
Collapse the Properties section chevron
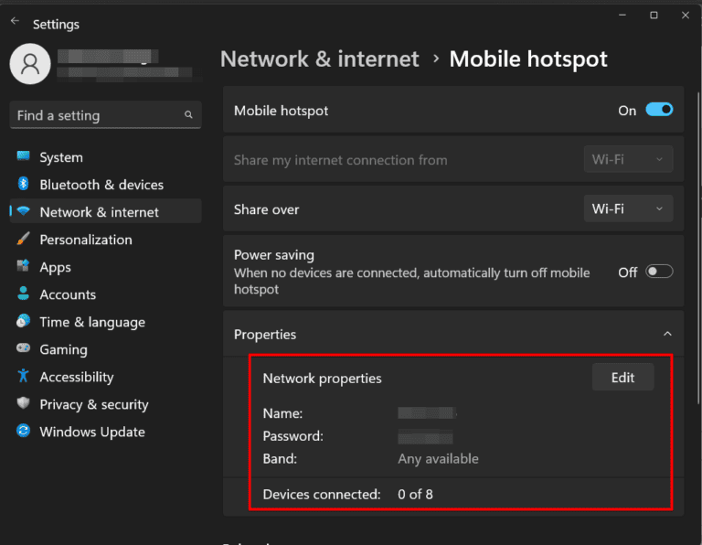pos(667,335)
